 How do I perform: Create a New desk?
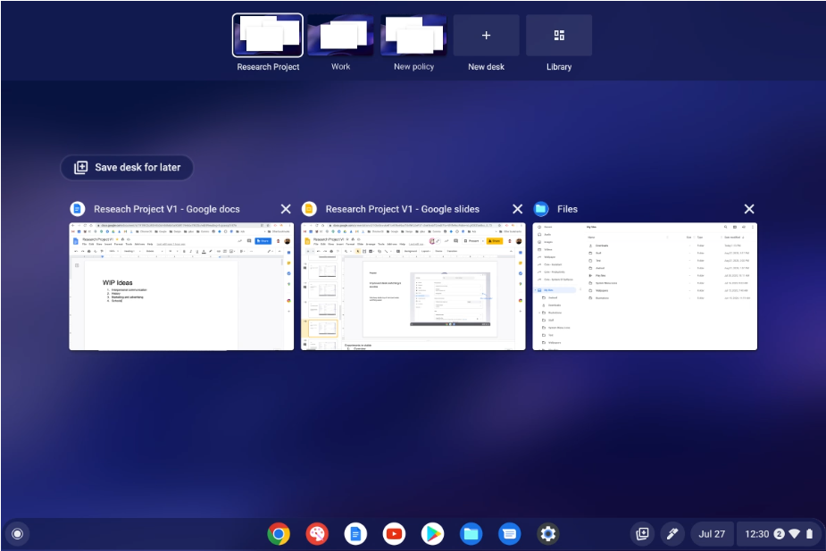coord(486,36)
